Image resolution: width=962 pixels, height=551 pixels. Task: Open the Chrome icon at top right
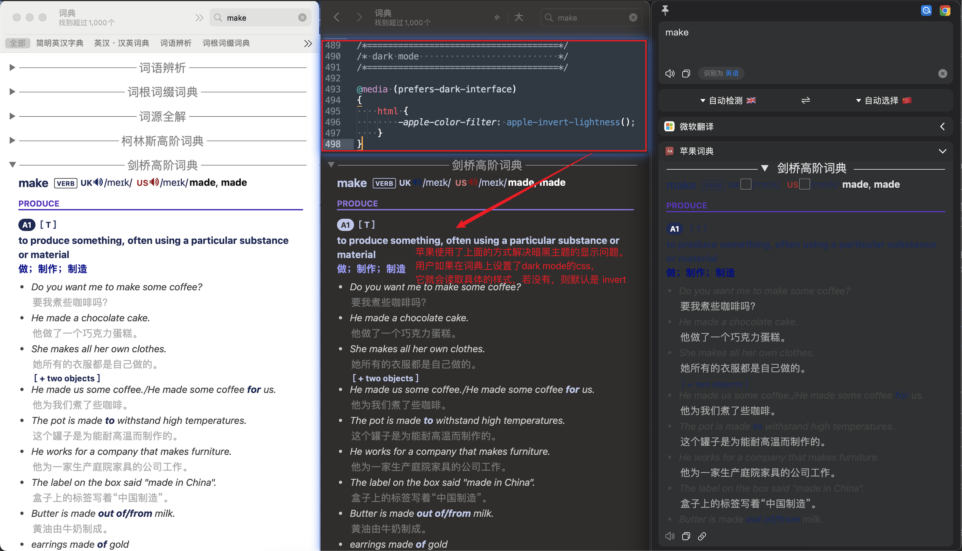coord(945,10)
